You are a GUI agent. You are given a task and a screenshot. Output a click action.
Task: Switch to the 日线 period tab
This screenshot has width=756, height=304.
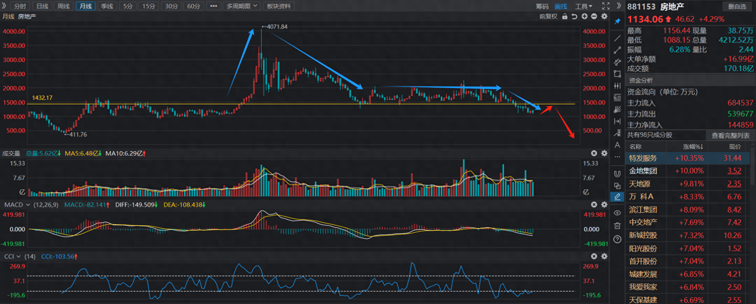coord(42,6)
